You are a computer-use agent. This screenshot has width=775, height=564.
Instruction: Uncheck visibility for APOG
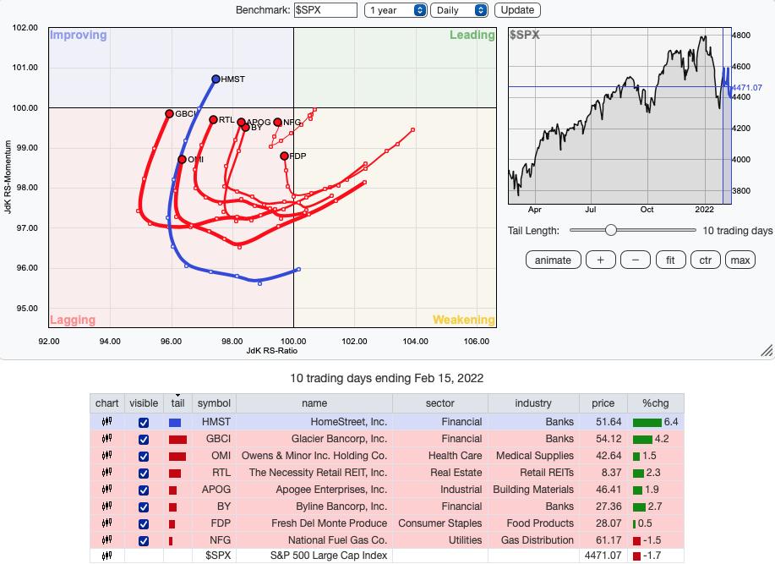(x=144, y=490)
